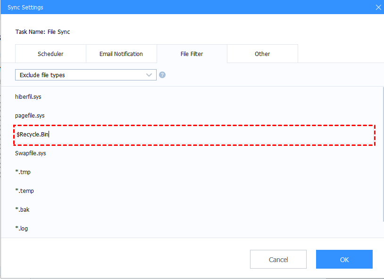Switch to the Scheduler tab

pyautogui.click(x=50, y=54)
